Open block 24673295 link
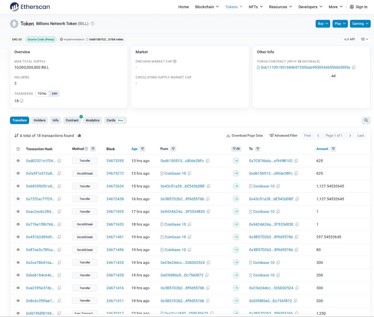The image size is (374, 317). tap(115, 161)
